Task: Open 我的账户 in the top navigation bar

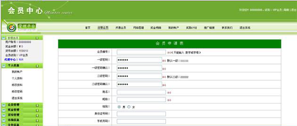Action: [174, 28]
